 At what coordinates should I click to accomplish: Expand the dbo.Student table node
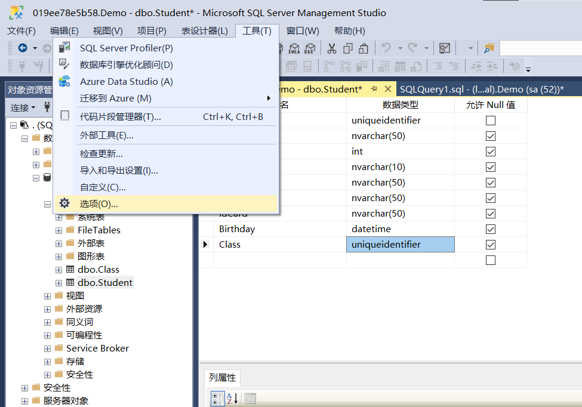click(58, 283)
